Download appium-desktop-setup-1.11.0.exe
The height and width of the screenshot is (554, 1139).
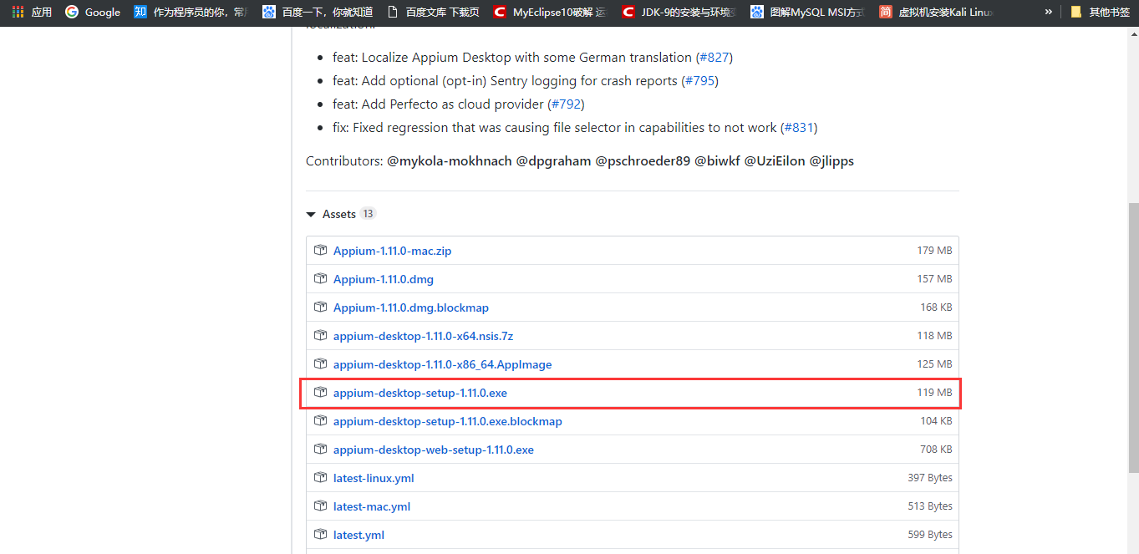(419, 393)
